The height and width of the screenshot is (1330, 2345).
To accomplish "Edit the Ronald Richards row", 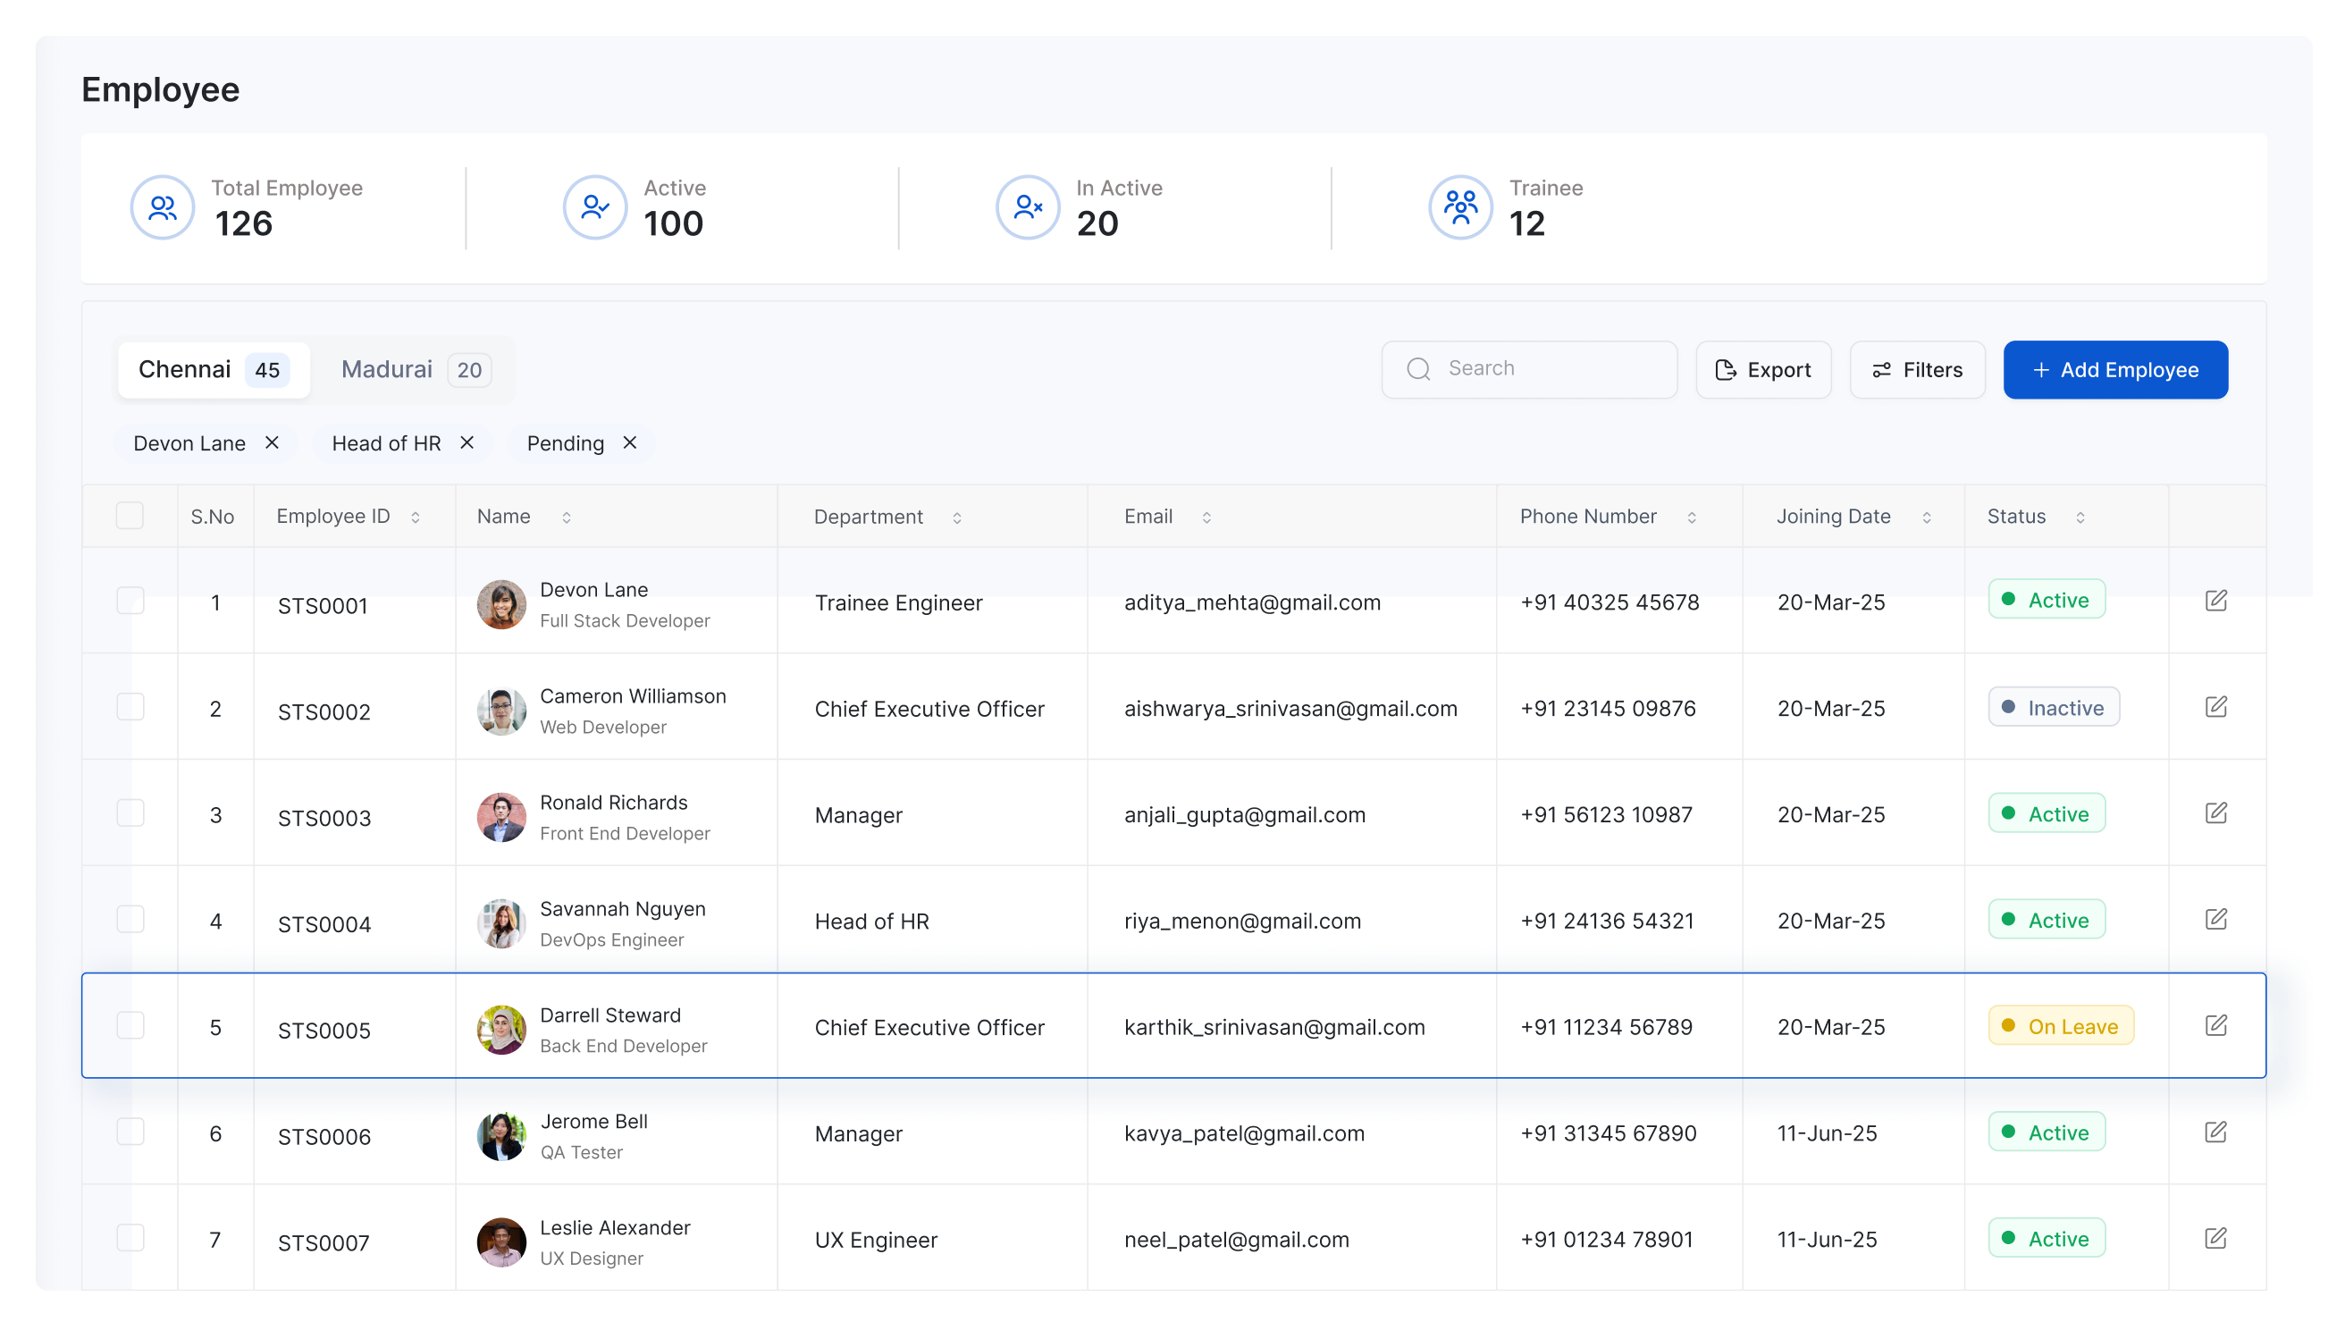I will pyautogui.click(x=2215, y=813).
